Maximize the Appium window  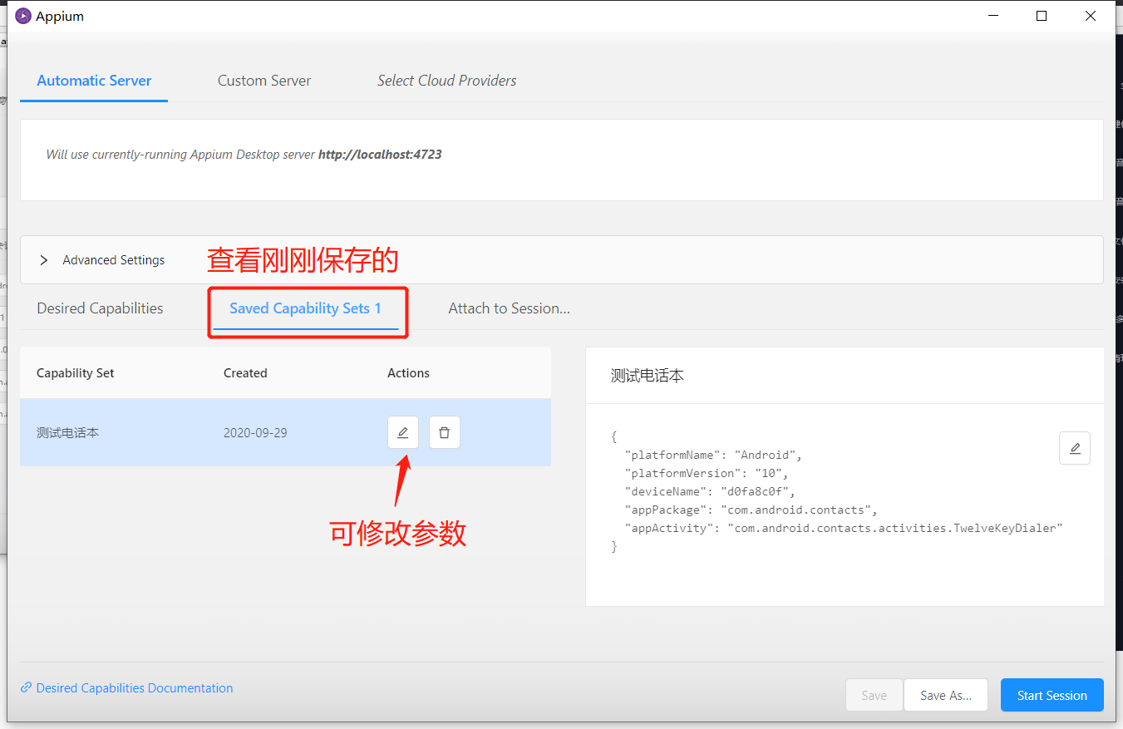1042,16
